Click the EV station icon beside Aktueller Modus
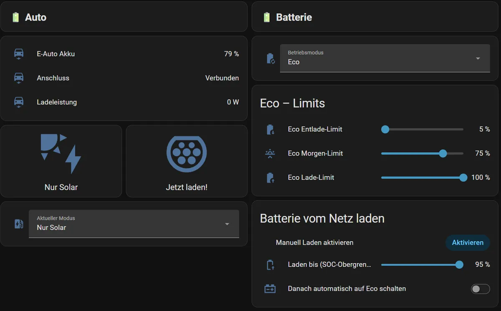The height and width of the screenshot is (311, 501). pos(19,224)
